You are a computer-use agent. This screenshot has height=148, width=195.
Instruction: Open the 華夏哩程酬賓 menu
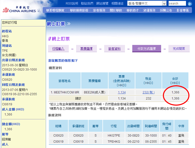tap(55, 10)
